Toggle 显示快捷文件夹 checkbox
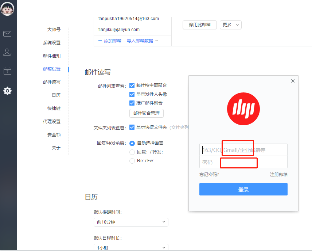Image resolution: width=312 pixels, height=251 pixels. [132, 128]
